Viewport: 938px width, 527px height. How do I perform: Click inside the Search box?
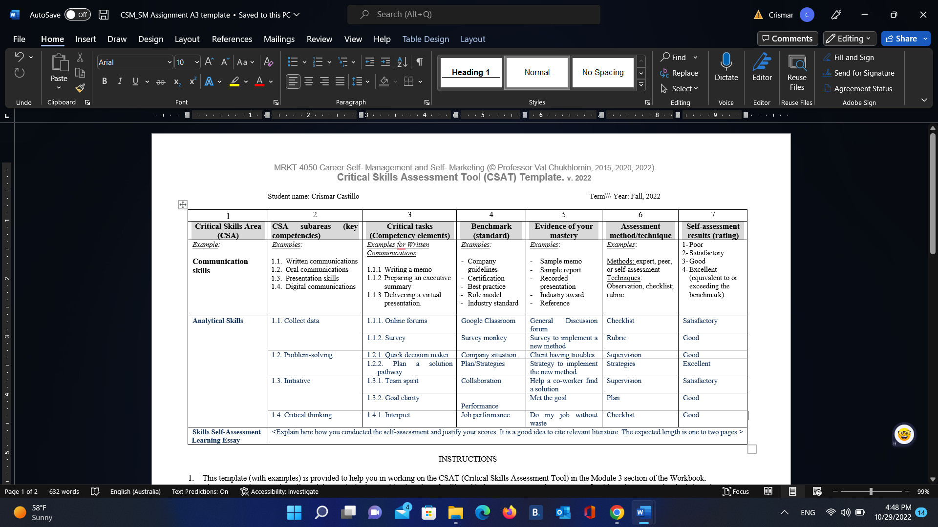point(474,14)
